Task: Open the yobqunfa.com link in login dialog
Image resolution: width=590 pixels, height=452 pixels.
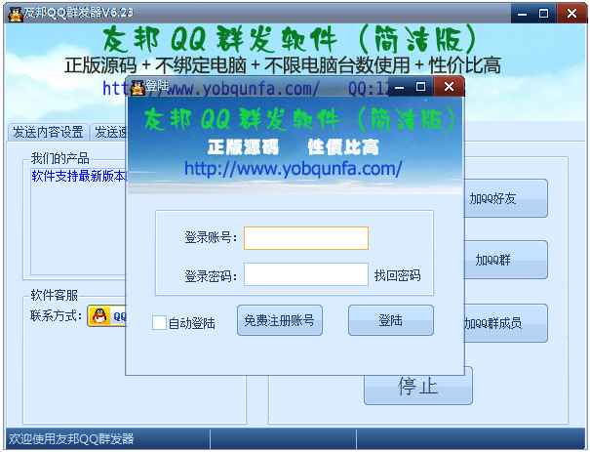Action: pyautogui.click(x=294, y=168)
